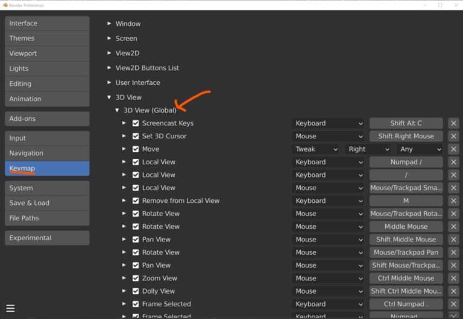Go to the Animation preferences tab
Viewport: 463px width, 319px height.
(x=47, y=99)
